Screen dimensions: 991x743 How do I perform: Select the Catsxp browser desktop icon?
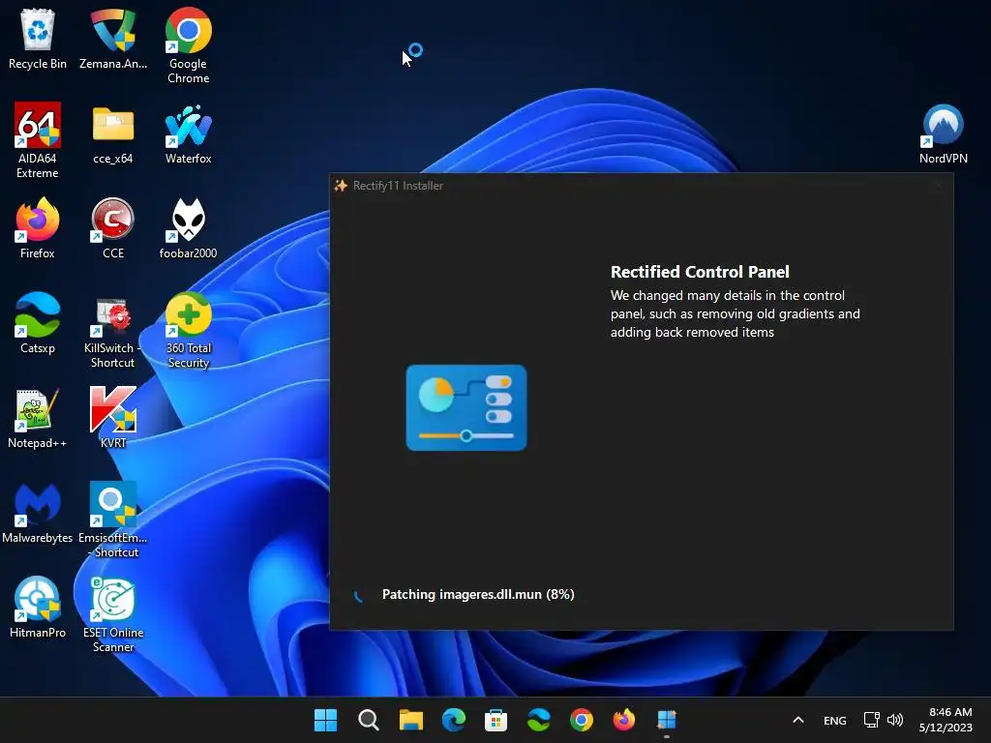38,323
